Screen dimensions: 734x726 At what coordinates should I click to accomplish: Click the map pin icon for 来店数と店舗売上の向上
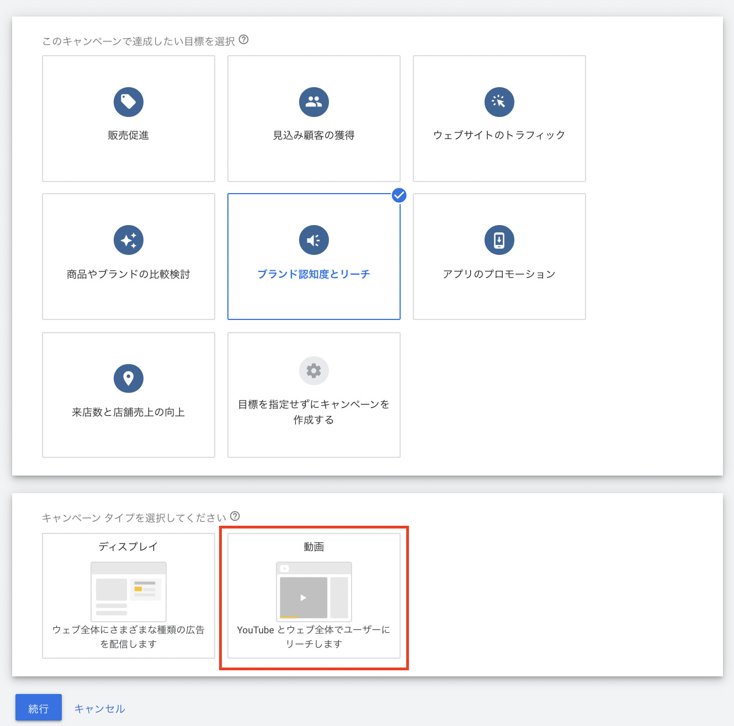[129, 378]
